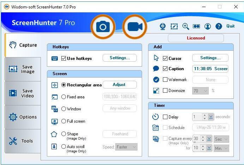Enable the Delay checkbox
This screenshot has height=165, width=244.
pyautogui.click(x=165, y=117)
